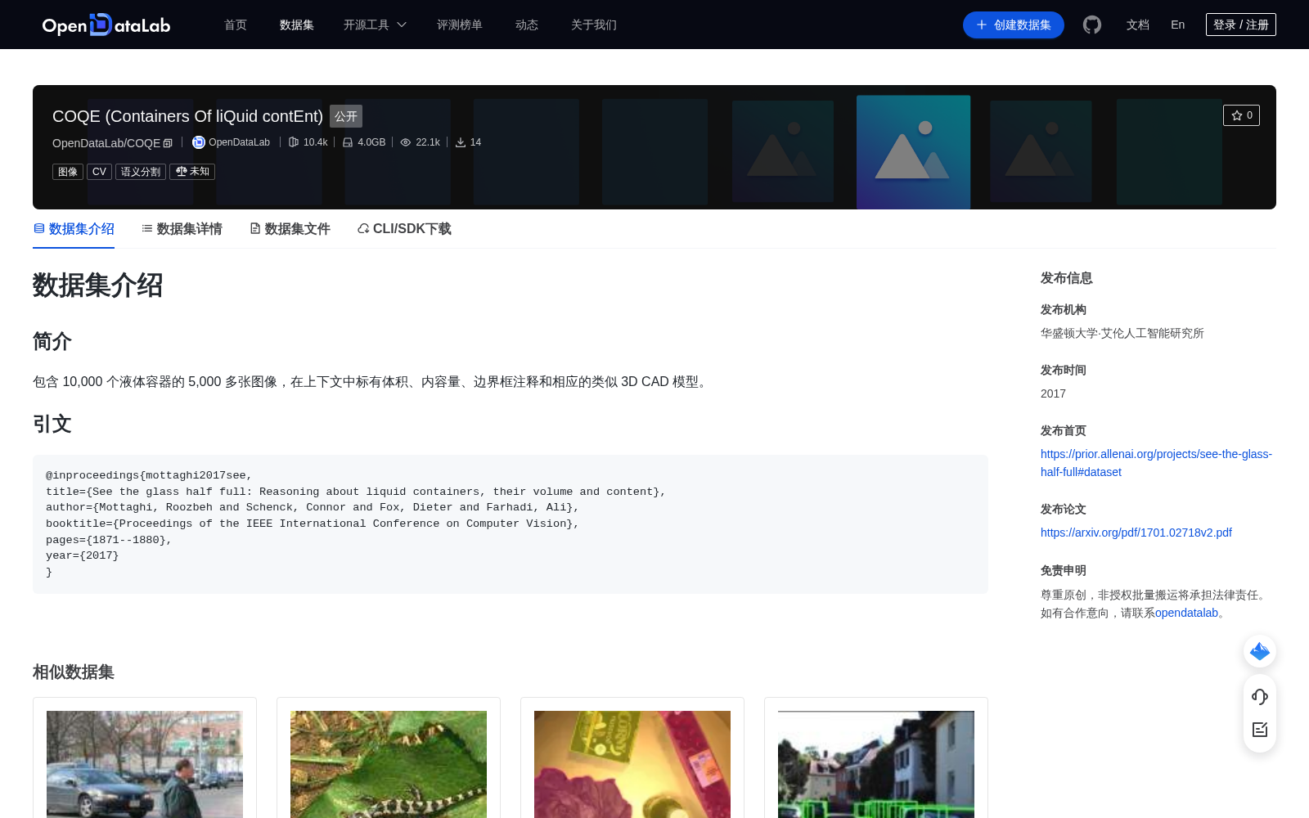Star the COQE dataset
The height and width of the screenshot is (818, 1309).
tap(1241, 115)
